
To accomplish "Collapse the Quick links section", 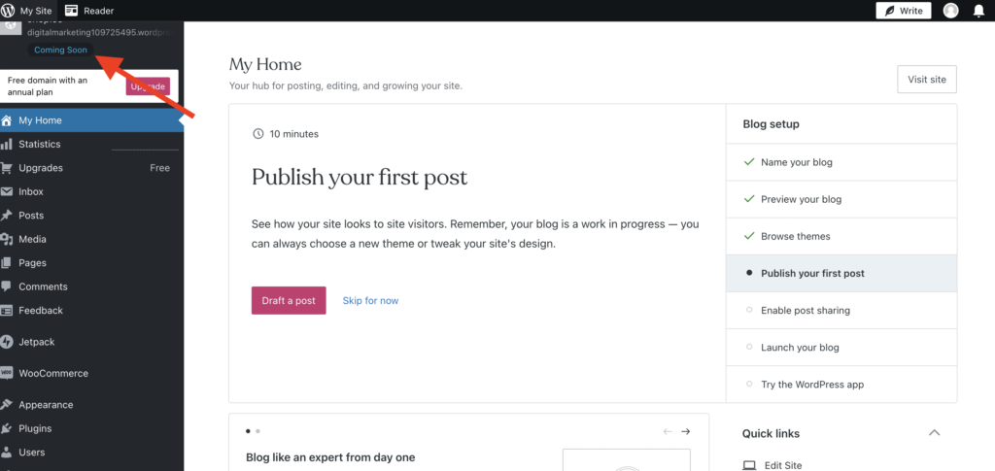I will pos(935,433).
